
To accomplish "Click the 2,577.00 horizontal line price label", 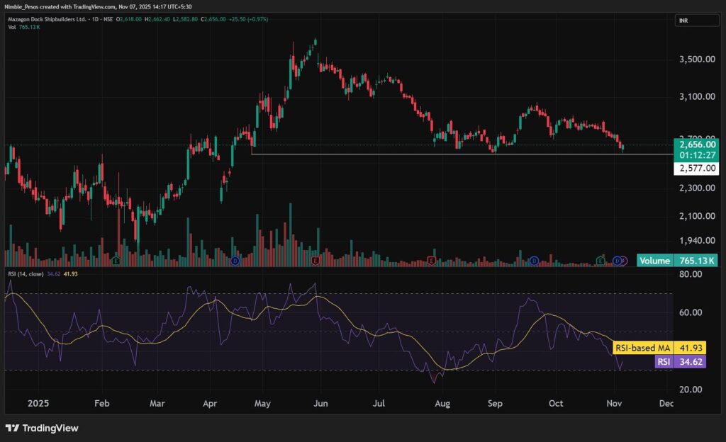I will [694, 169].
